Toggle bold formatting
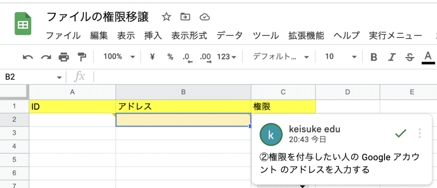This screenshot has height=188, width=437. coord(374,57)
